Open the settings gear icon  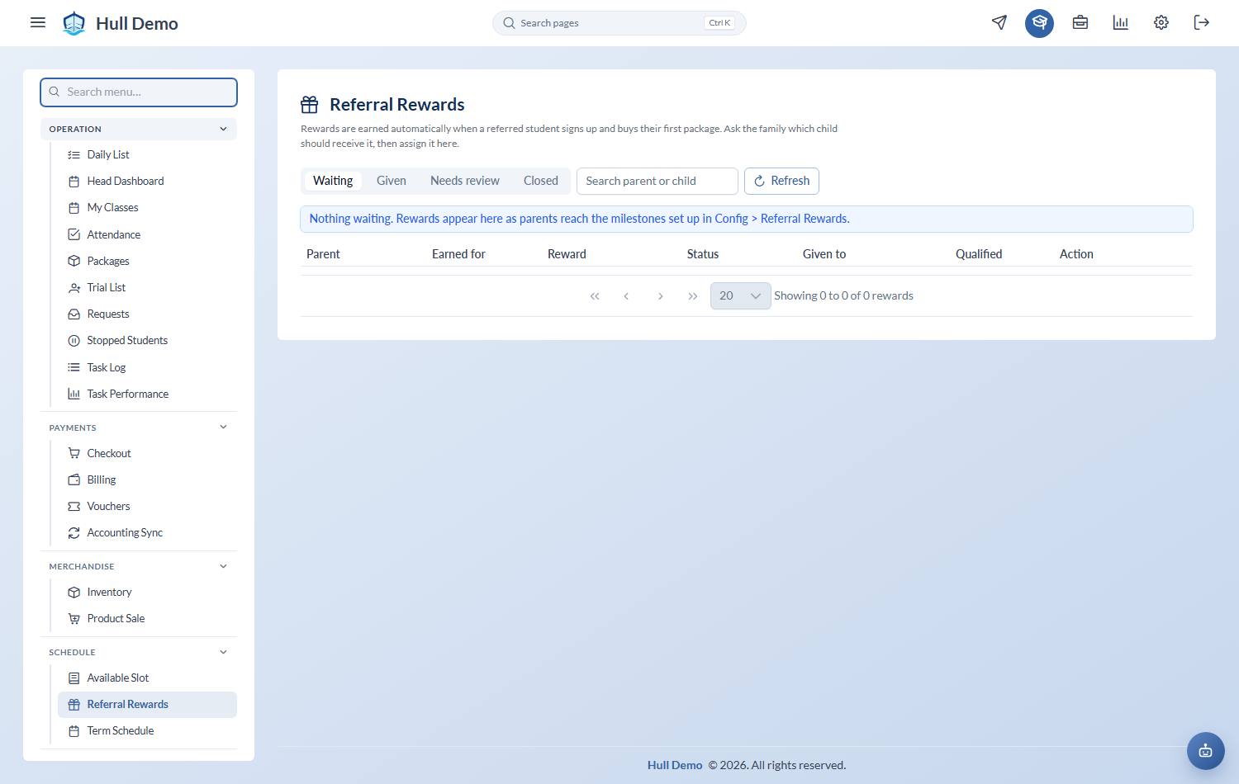pyautogui.click(x=1161, y=22)
